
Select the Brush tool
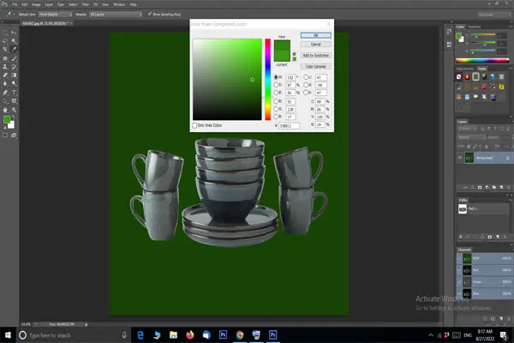pyautogui.click(x=14, y=58)
